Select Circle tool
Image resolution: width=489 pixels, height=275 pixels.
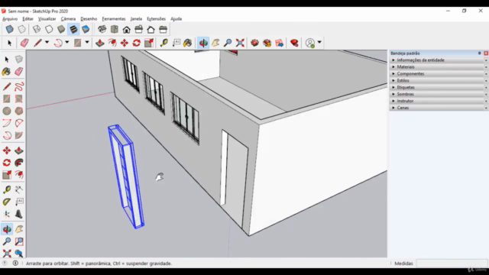pos(7,111)
